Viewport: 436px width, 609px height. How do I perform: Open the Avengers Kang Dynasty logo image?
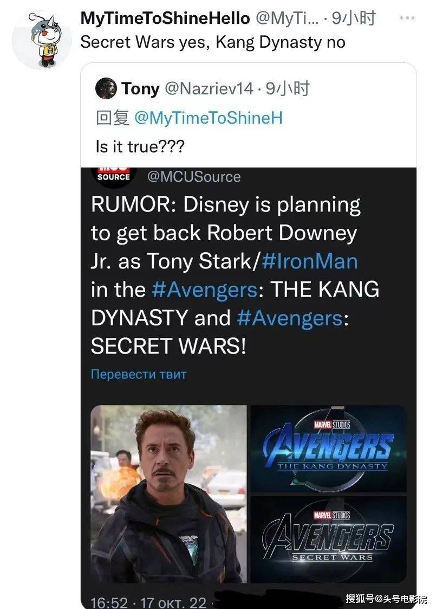click(x=329, y=448)
